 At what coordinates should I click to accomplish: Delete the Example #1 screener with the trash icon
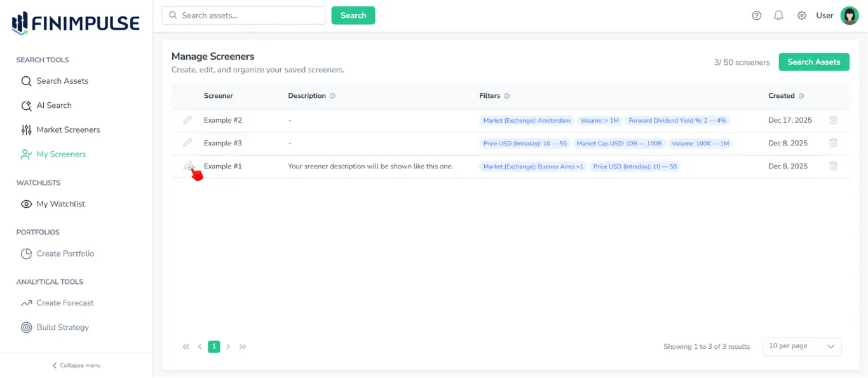(833, 166)
